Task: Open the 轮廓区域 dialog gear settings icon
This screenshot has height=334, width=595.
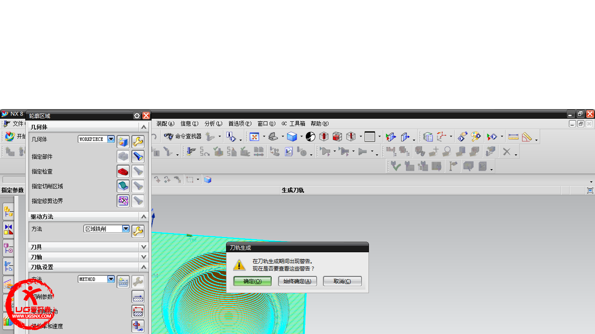Action: point(137,116)
